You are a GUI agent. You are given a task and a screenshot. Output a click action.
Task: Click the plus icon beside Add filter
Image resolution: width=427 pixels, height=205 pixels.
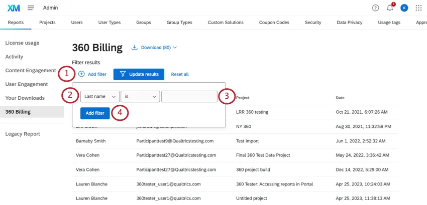(x=81, y=74)
